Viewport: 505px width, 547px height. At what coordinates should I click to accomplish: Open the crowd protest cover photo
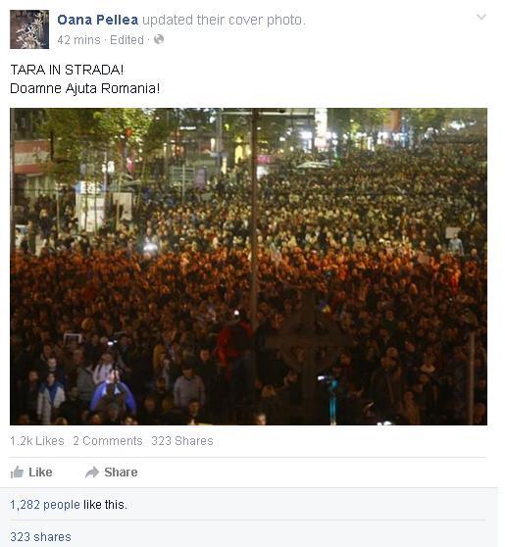tap(248, 267)
